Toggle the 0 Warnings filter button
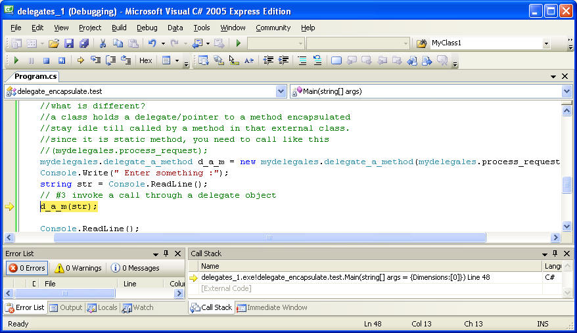 (78, 268)
